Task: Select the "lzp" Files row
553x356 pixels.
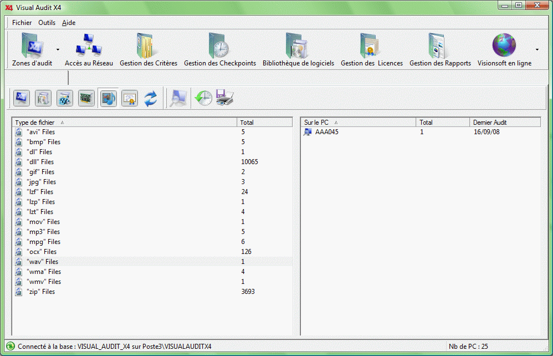Action: pos(152,202)
